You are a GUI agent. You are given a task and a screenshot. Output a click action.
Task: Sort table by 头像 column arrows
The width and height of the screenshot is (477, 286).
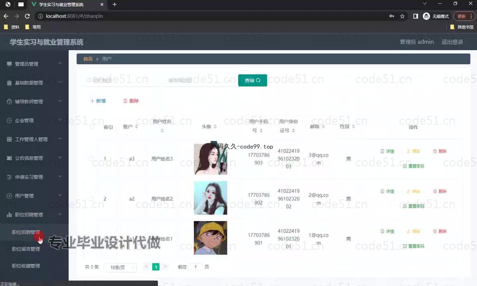coord(215,127)
